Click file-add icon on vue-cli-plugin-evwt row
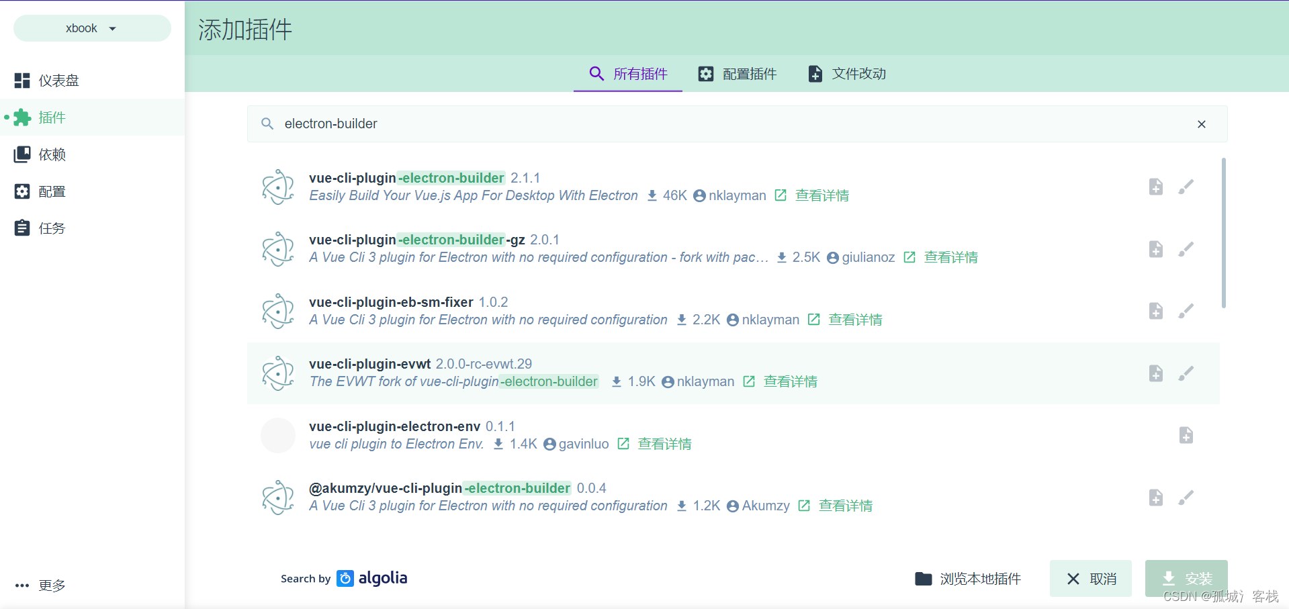This screenshot has width=1289, height=609. [1155, 373]
